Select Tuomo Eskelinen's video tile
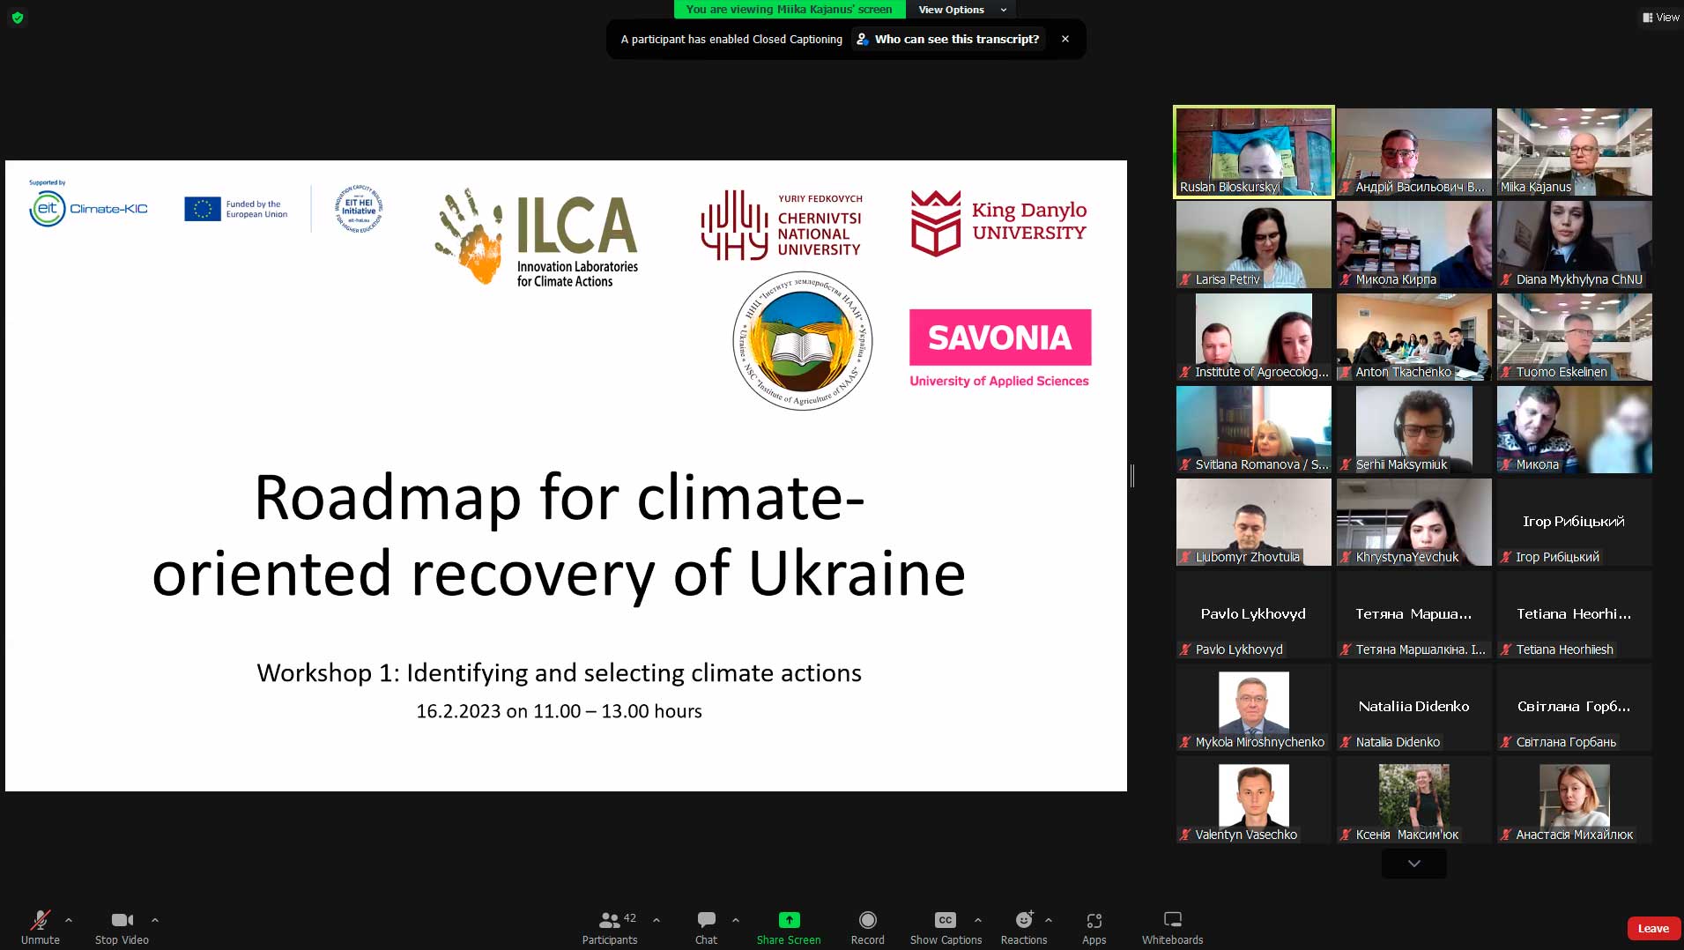Image resolution: width=1684 pixels, height=950 pixels. point(1575,337)
